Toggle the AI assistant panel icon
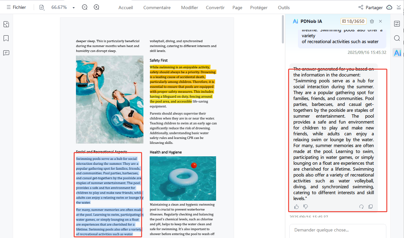404x238 pixels. tap(397, 53)
